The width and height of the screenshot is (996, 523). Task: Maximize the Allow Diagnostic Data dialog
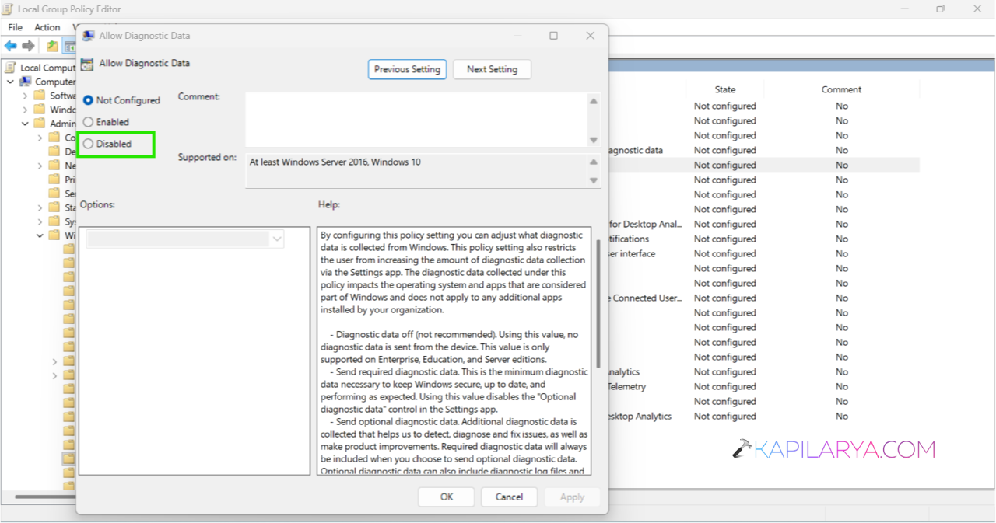pyautogui.click(x=553, y=36)
